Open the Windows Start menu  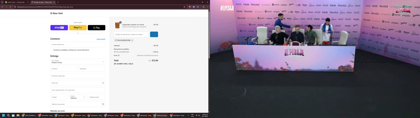(x=3, y=115)
